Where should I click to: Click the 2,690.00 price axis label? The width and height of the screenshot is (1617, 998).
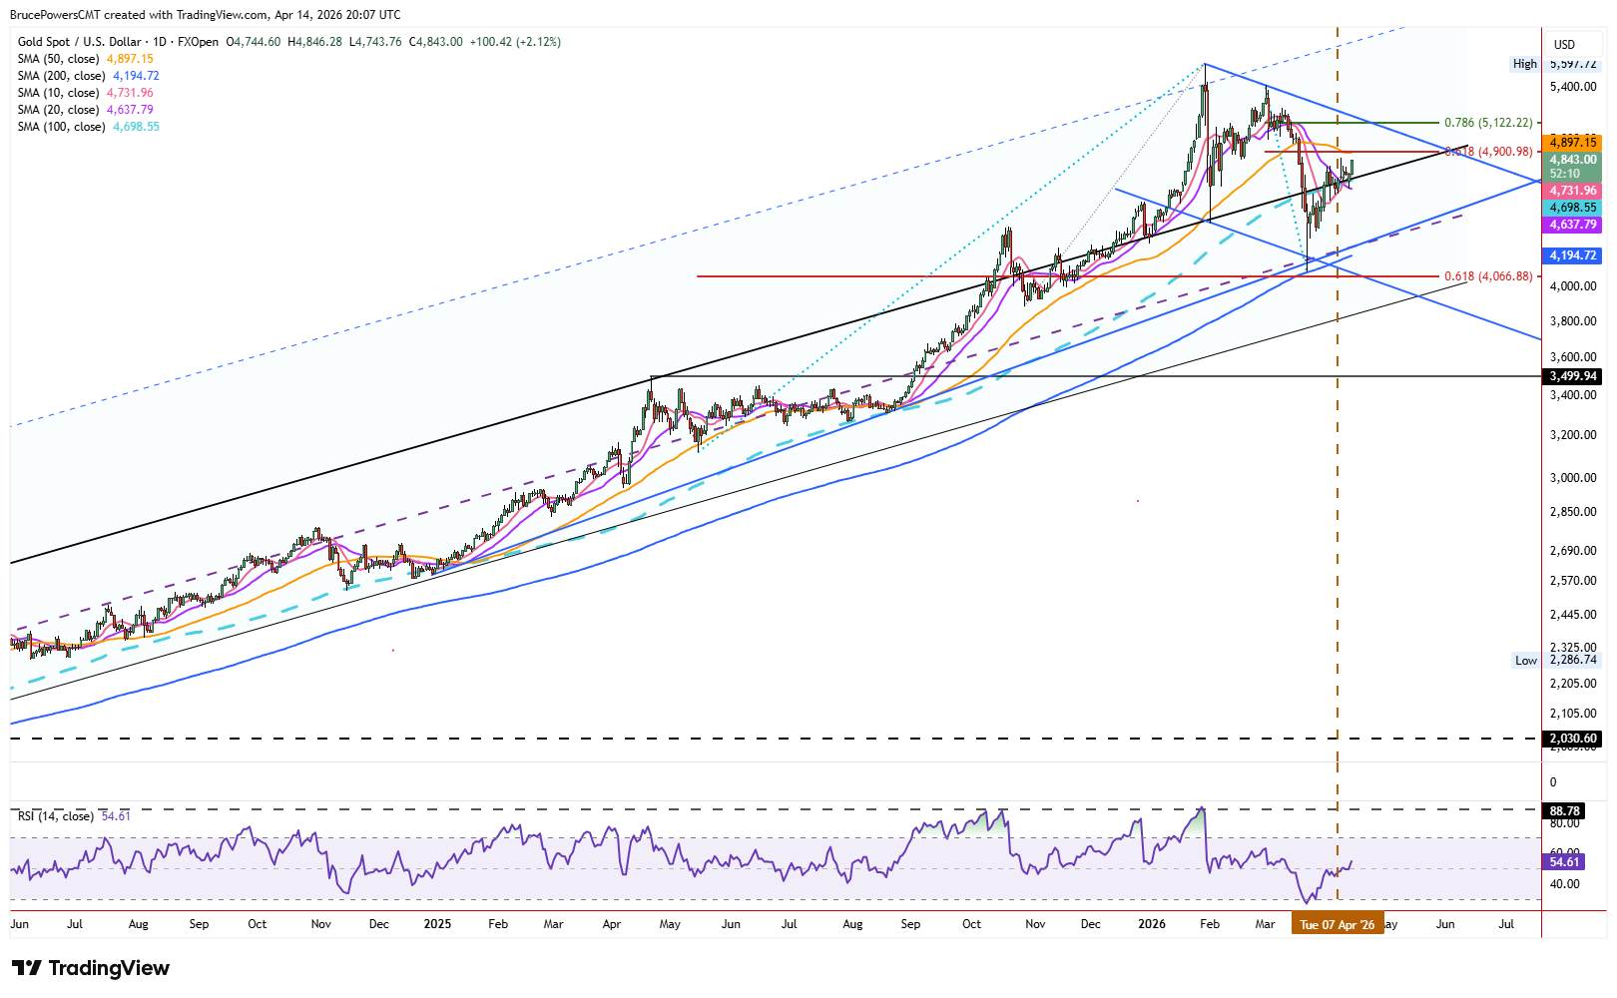click(1573, 551)
